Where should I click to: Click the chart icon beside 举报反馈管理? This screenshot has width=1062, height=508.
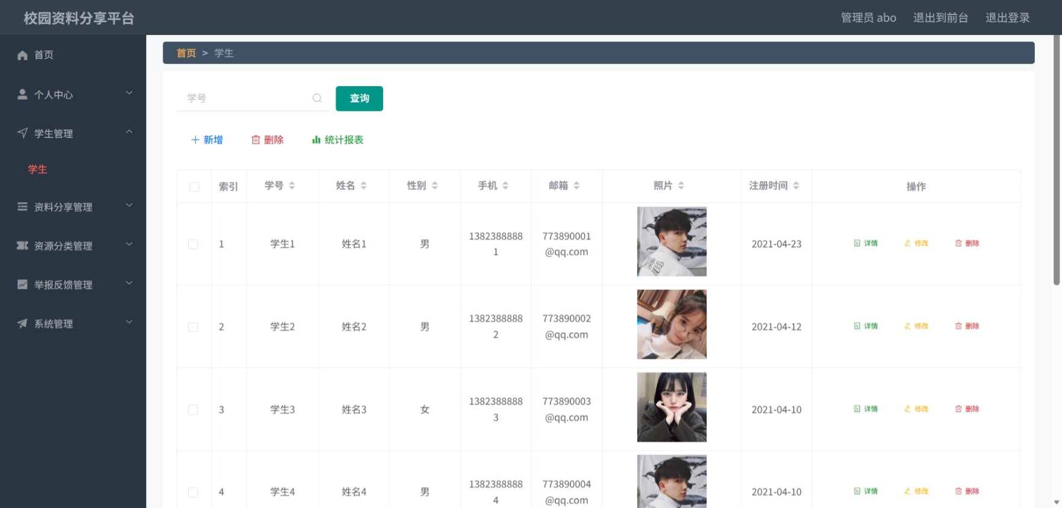[x=22, y=284]
